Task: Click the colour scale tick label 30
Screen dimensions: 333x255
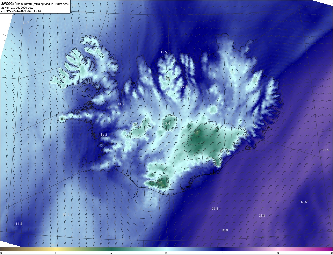Action: [277, 253]
